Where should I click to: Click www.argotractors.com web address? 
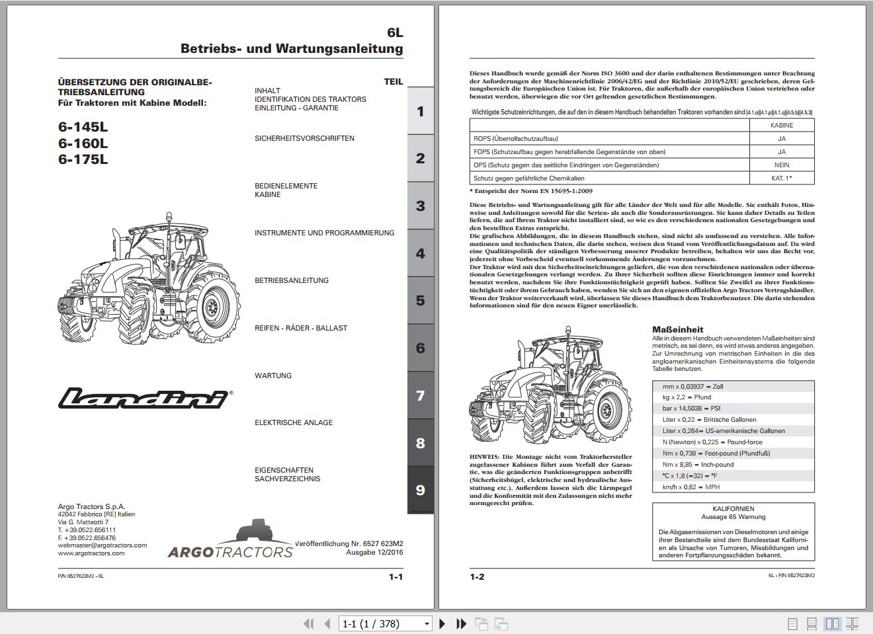(x=91, y=553)
